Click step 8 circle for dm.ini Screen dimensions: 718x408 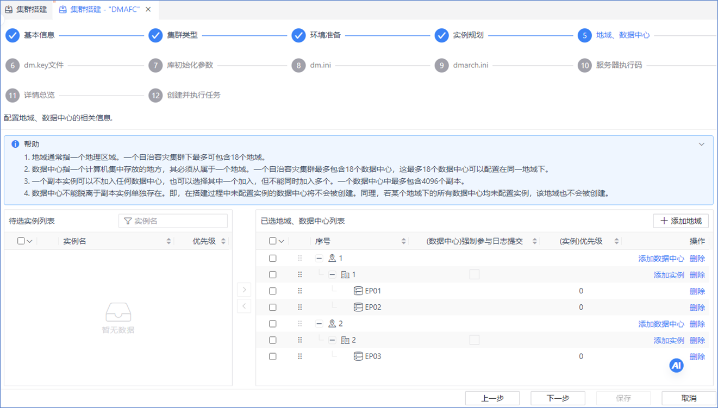click(x=298, y=65)
